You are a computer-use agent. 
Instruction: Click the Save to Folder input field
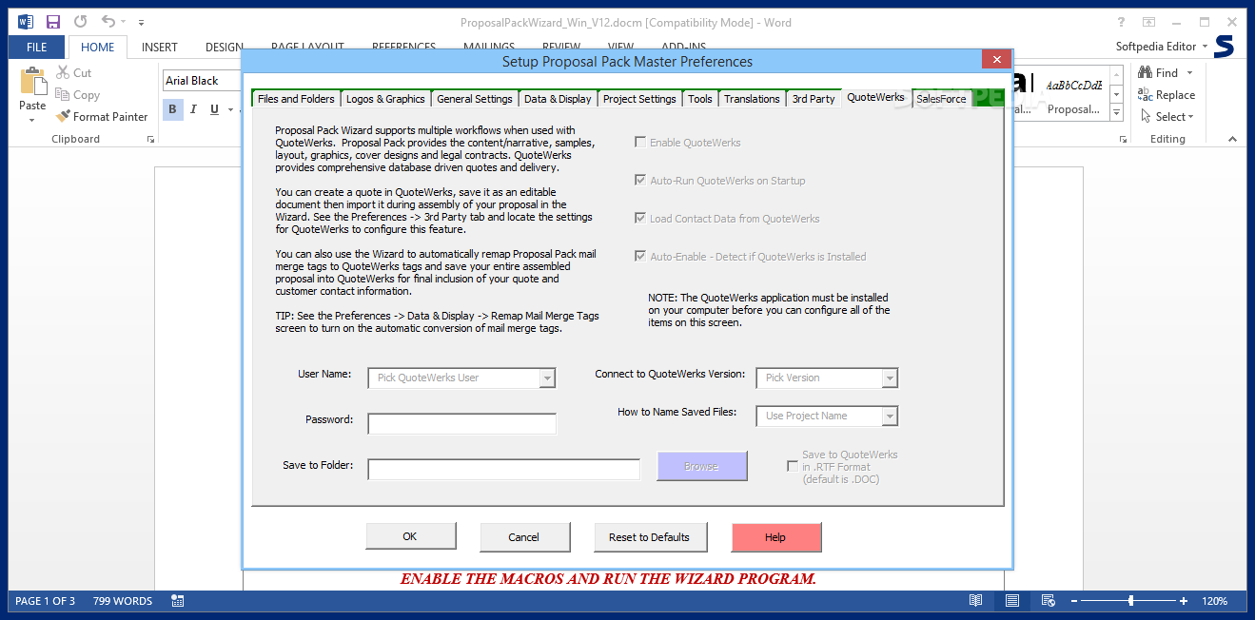coord(504,469)
